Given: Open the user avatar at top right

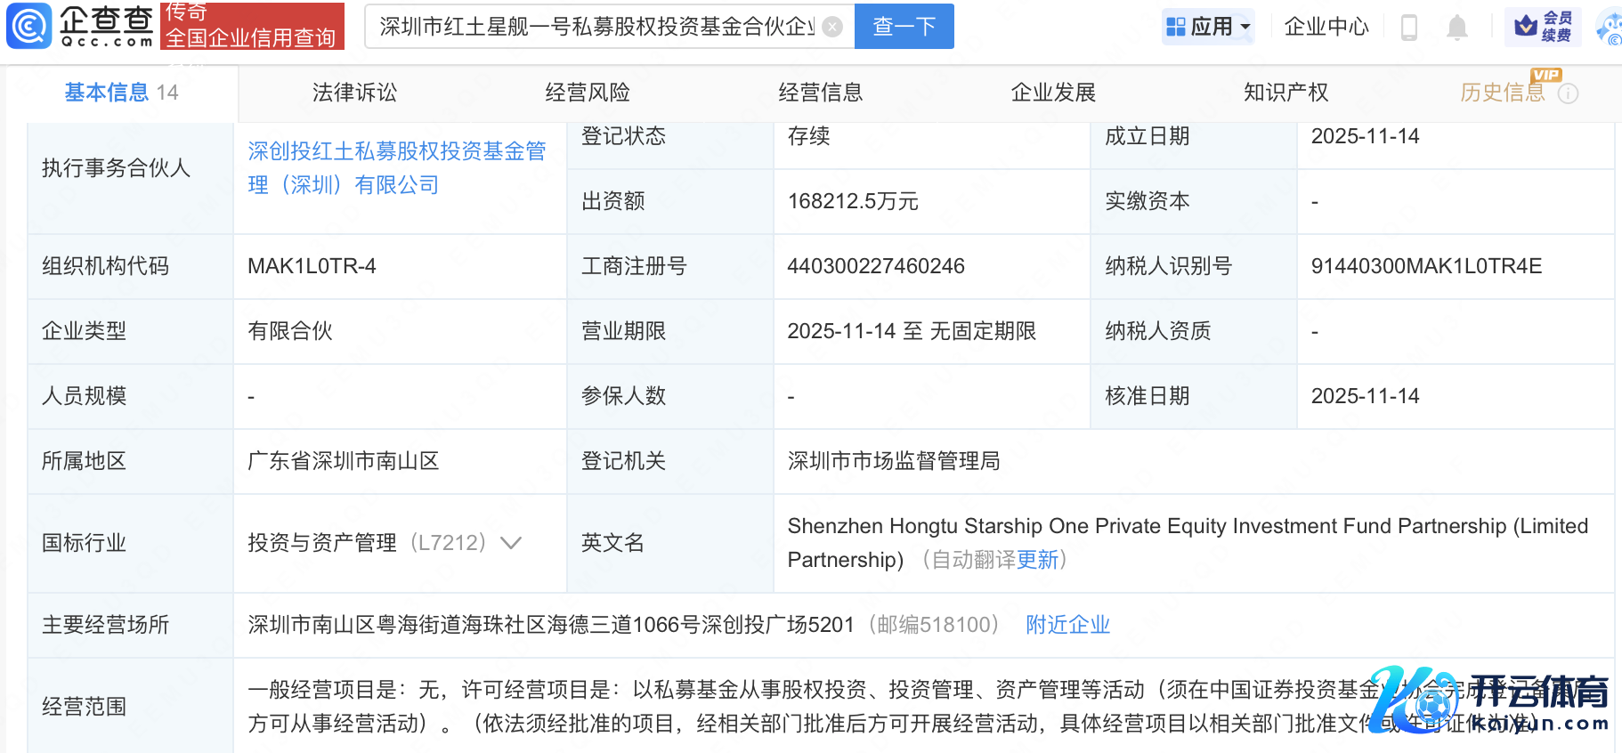Looking at the screenshot, I should (1610, 27).
